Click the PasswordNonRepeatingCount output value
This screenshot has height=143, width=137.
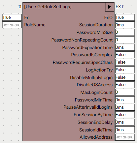(125, 40)
